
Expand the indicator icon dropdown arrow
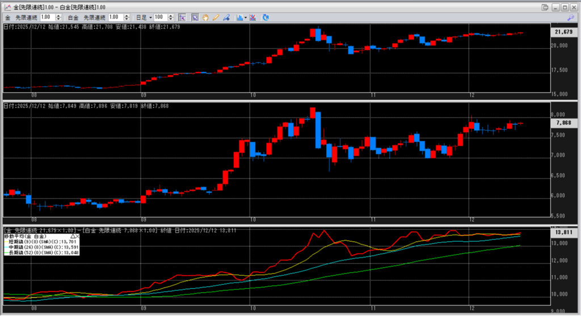pyautogui.click(x=246, y=18)
